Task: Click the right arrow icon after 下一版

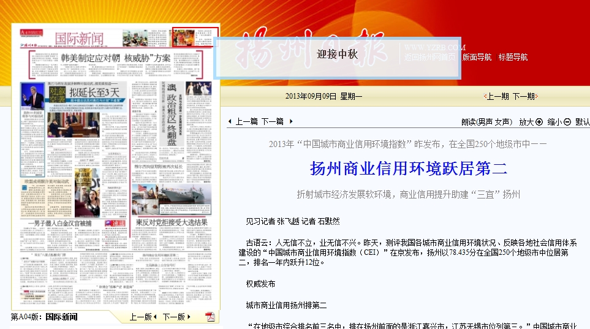Action: (189, 317)
